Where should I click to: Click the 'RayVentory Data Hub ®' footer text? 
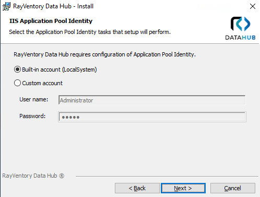[x=33, y=176]
